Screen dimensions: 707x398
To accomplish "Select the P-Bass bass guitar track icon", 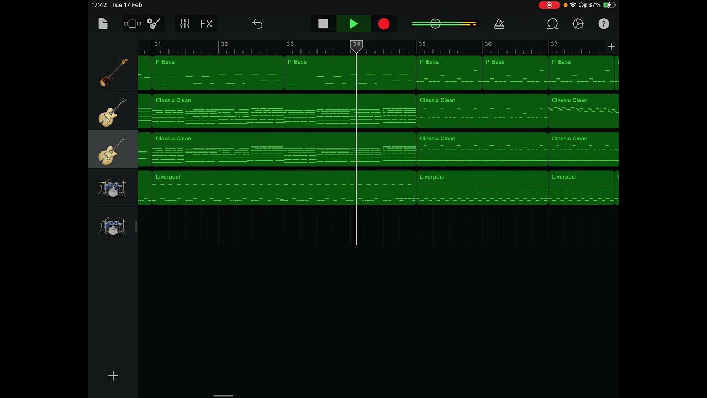I will (113, 73).
